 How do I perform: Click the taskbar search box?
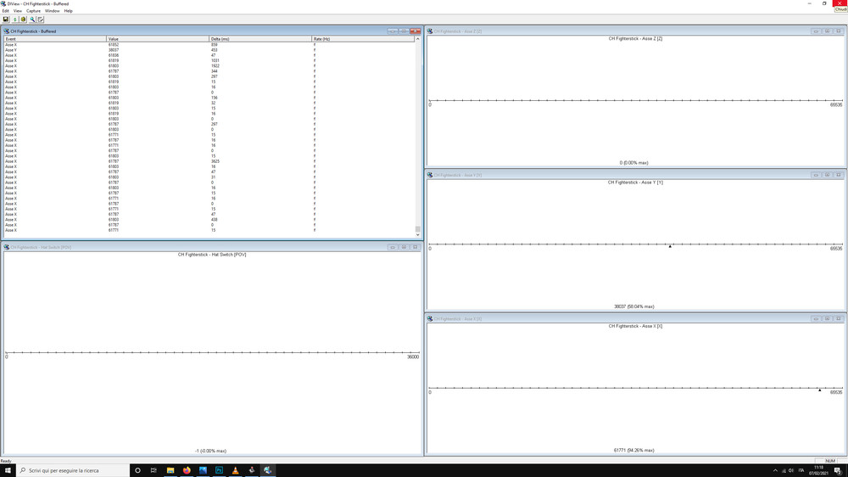click(73, 470)
